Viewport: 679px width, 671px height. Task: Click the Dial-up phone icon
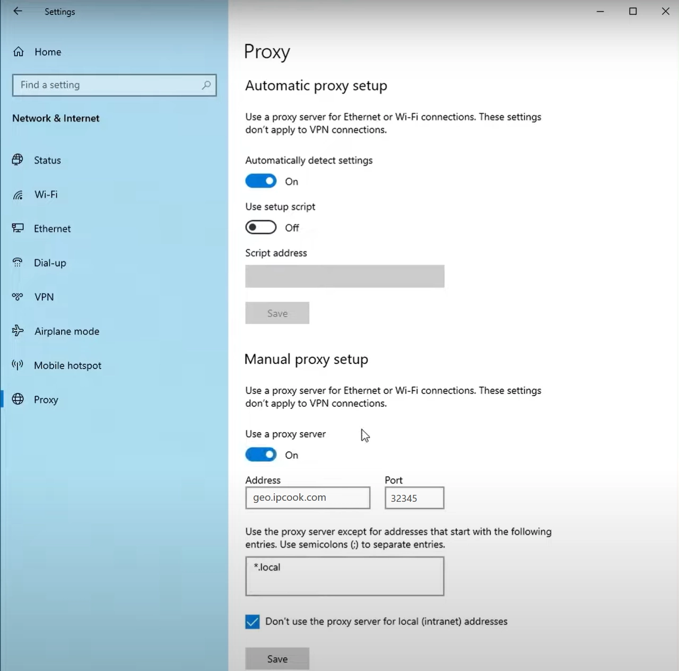pyautogui.click(x=18, y=263)
